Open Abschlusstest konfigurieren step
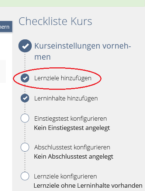The image size is (145, 191). (72, 148)
